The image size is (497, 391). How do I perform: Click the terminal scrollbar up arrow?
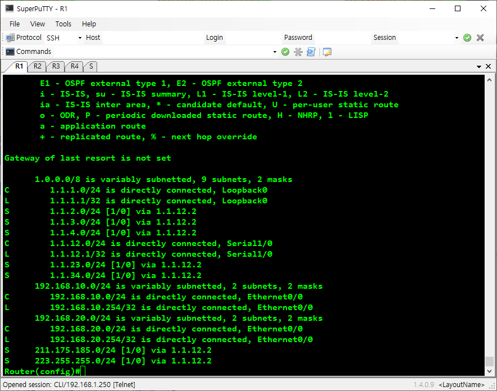[489, 80]
